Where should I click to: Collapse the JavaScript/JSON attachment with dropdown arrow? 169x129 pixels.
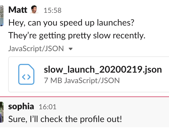[x=70, y=49]
